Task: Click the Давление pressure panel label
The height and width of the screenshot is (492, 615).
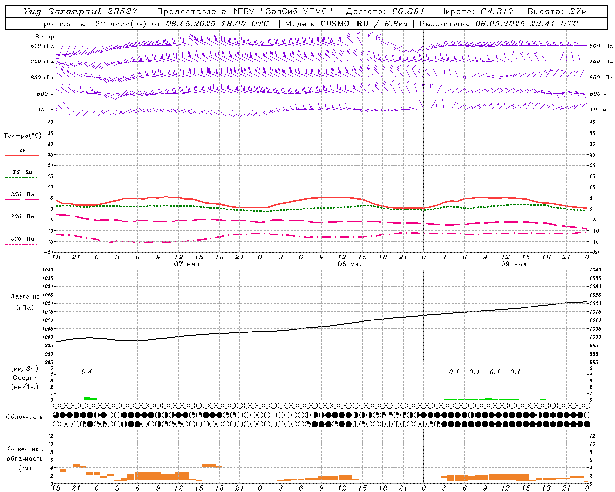Action: click(25, 297)
